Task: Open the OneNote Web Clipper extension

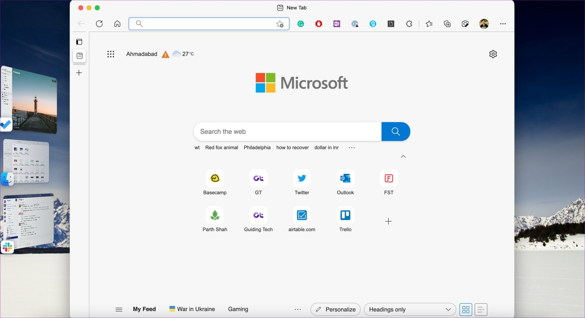Action: click(x=337, y=24)
